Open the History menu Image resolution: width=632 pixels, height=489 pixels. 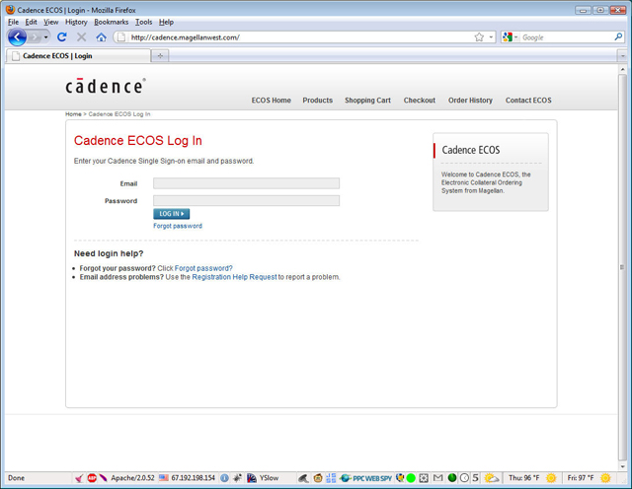(76, 22)
